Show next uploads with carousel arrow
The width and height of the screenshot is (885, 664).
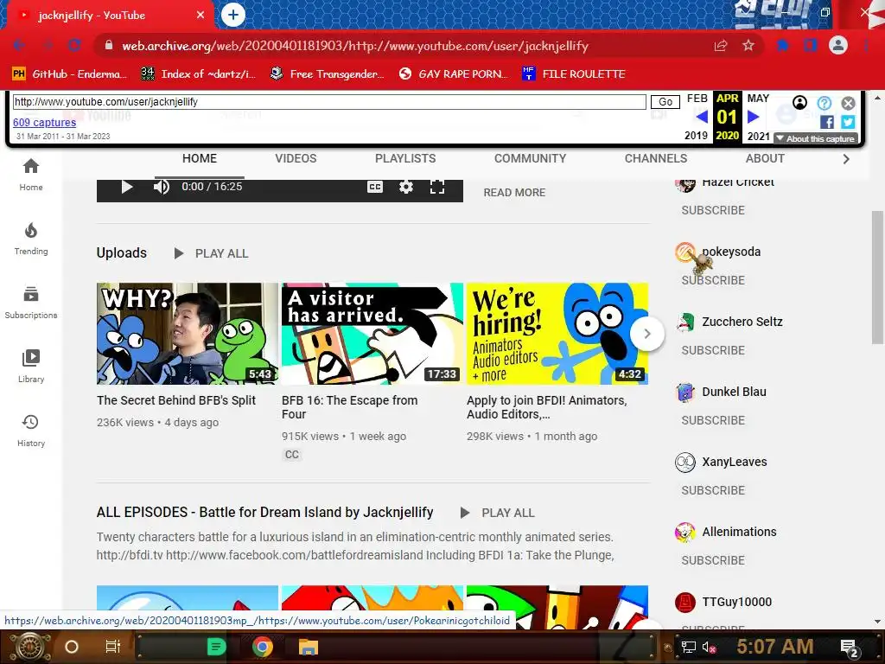coord(647,334)
